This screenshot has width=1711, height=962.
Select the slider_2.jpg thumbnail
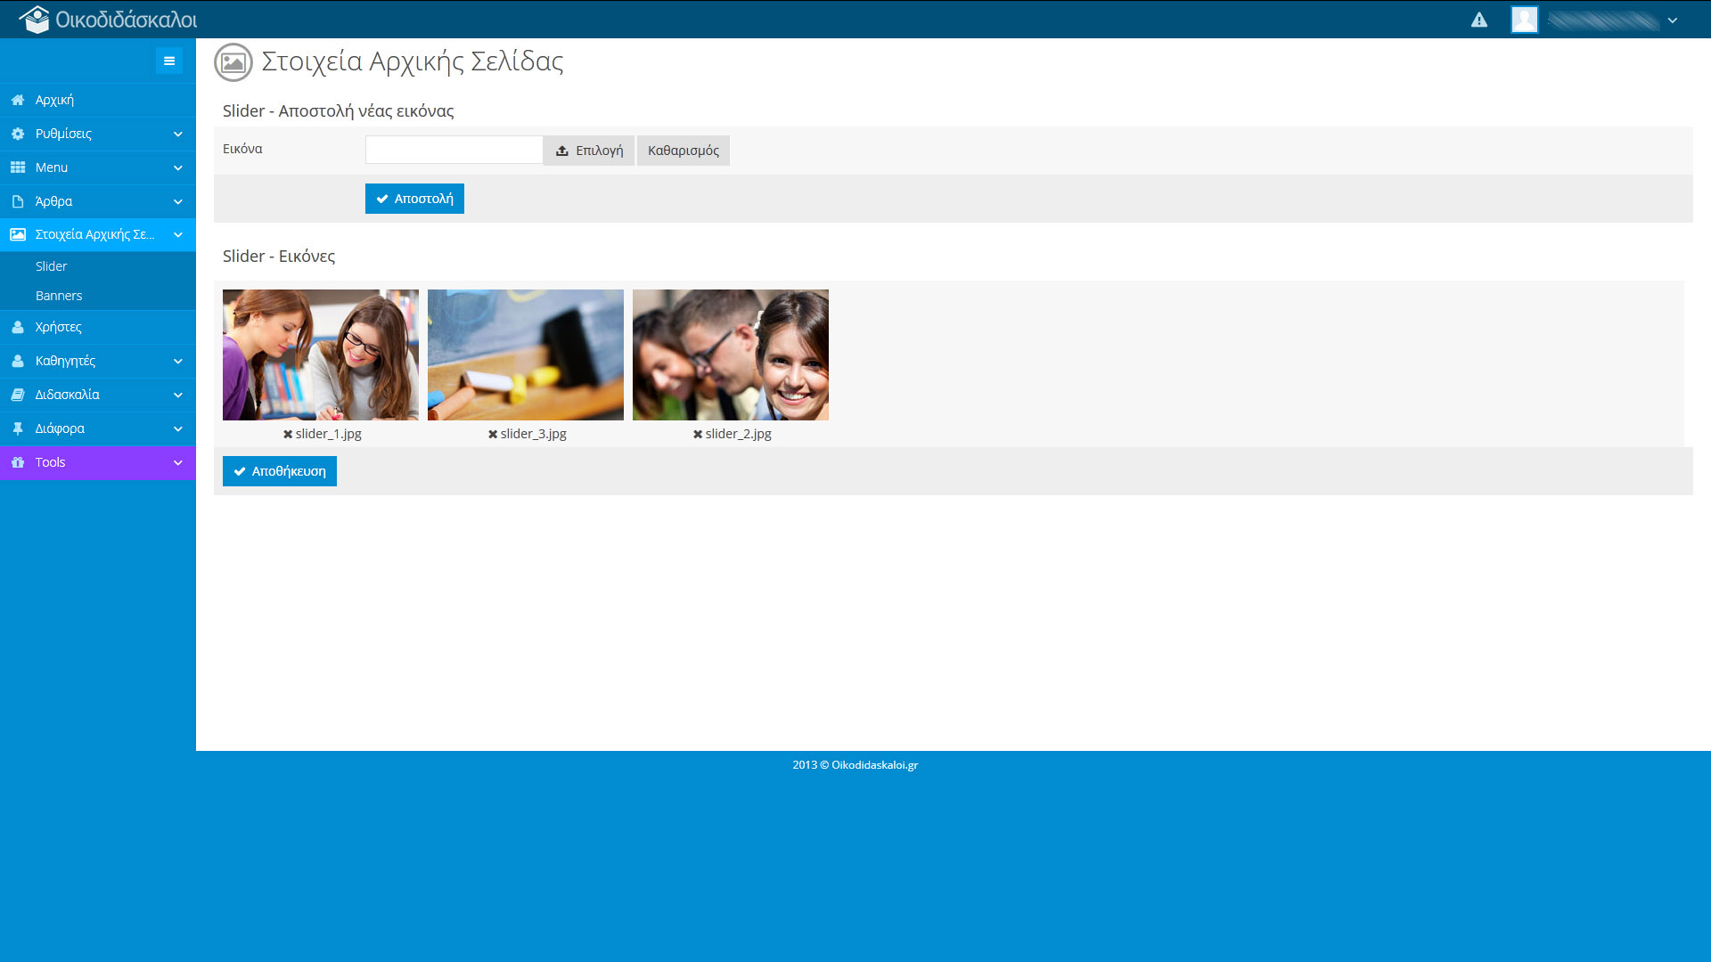pyautogui.click(x=731, y=355)
